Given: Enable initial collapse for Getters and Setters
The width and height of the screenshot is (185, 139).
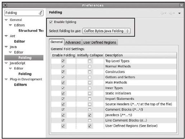Looking at the screenshot, I should tap(89, 77).
